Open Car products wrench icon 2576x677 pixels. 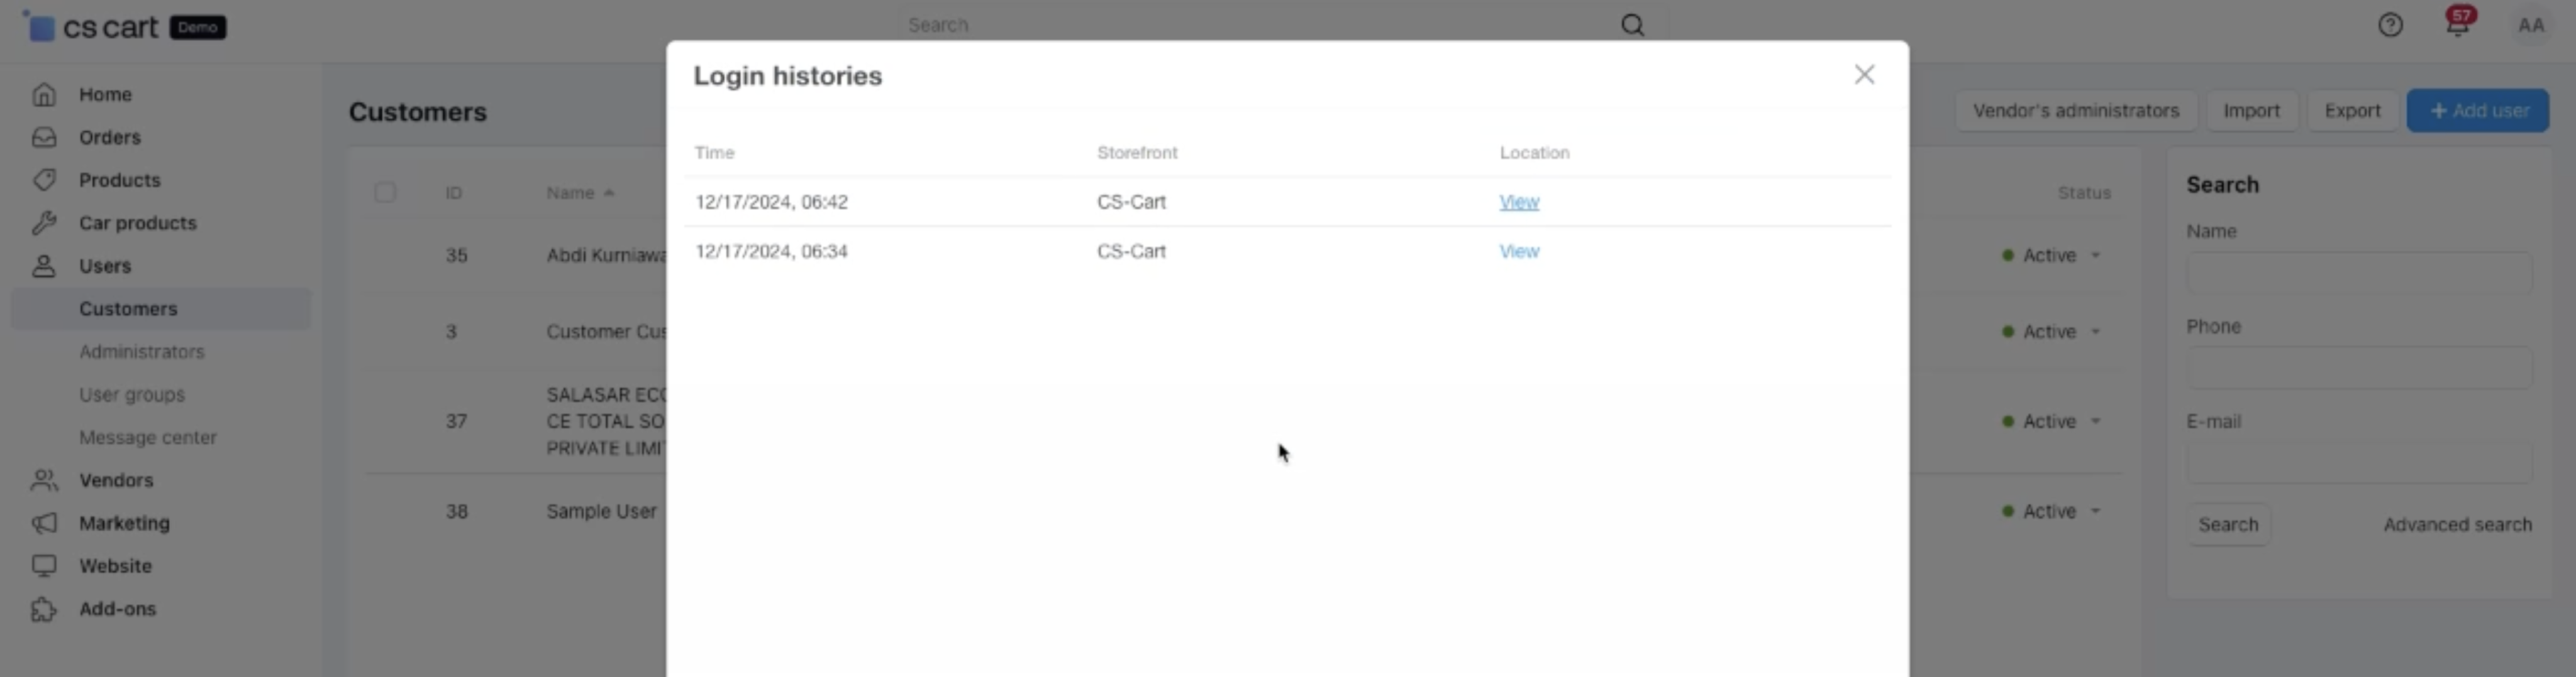coord(44,224)
